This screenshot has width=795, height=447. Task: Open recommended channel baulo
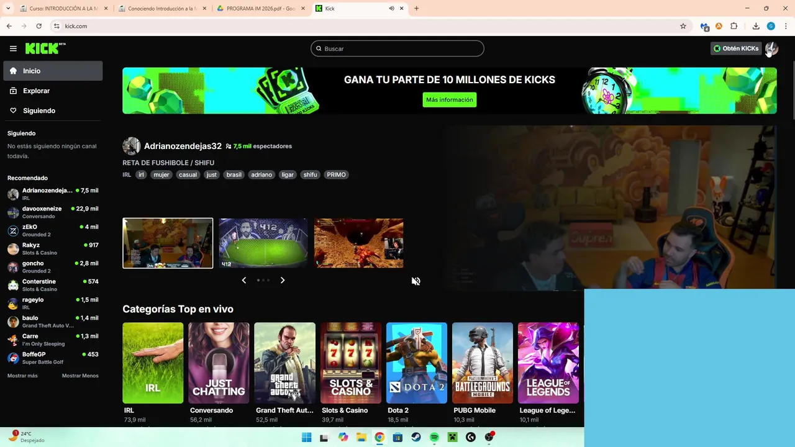53,322
